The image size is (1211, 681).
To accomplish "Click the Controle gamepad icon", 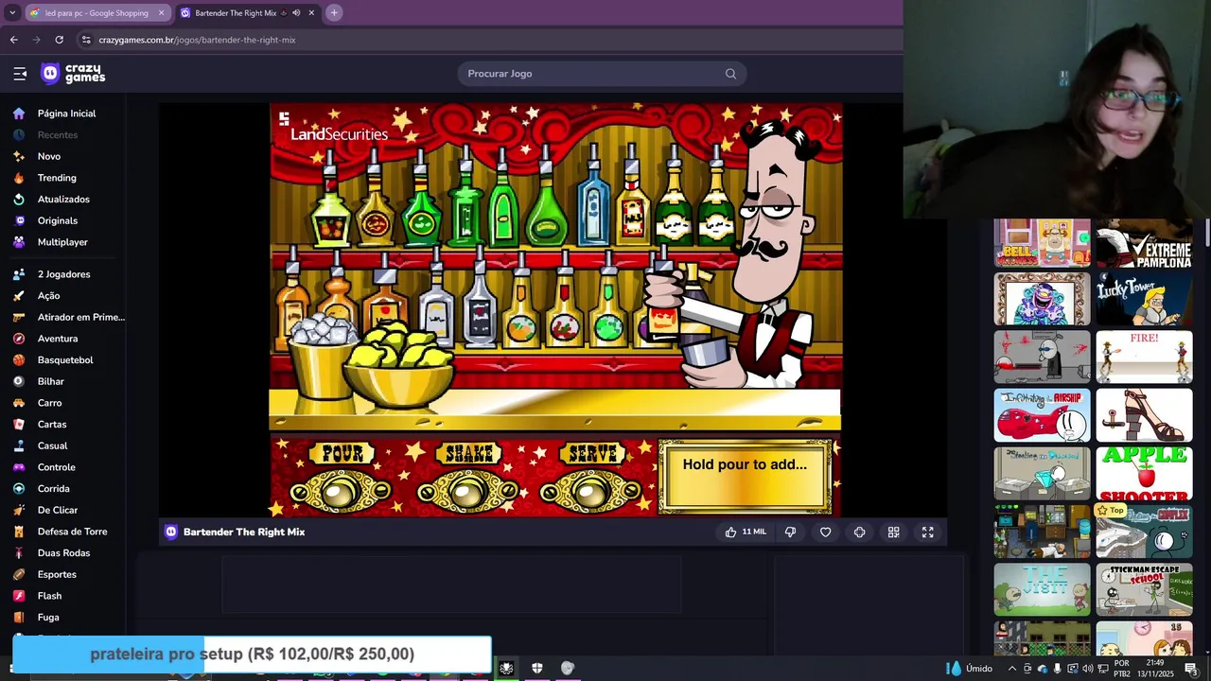I will pos(19,467).
